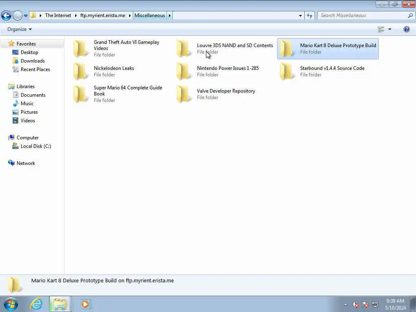
Task: Focus the Search Miscellaneous field
Action: 366,15
